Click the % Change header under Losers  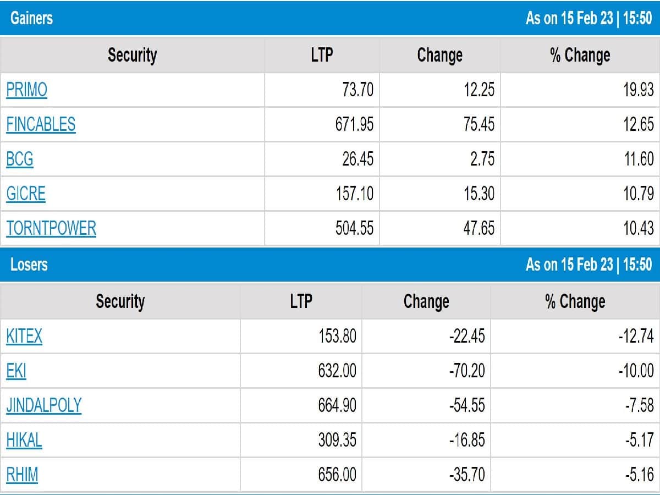tap(574, 301)
